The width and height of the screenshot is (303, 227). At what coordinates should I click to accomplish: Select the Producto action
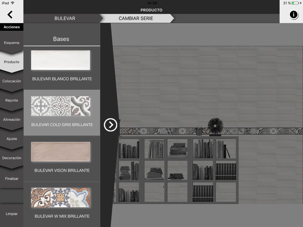click(12, 62)
